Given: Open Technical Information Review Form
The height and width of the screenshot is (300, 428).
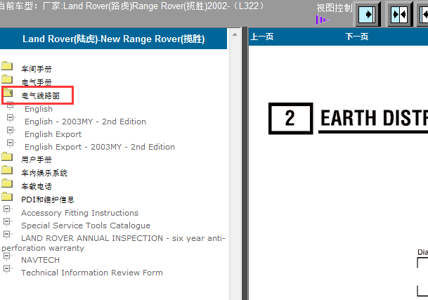Looking at the screenshot, I should pos(91,273).
